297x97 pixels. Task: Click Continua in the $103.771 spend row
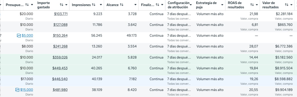tap(156, 14)
